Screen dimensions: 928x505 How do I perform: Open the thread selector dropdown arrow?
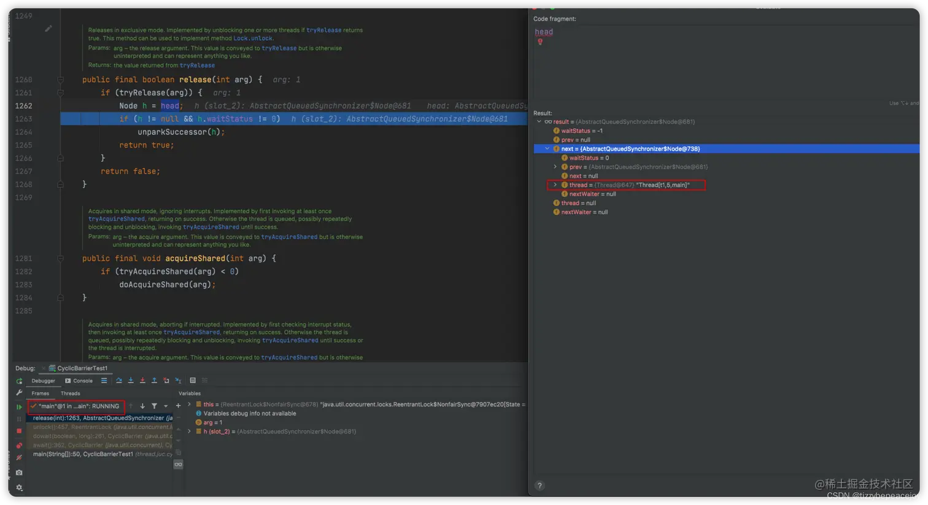(x=166, y=406)
